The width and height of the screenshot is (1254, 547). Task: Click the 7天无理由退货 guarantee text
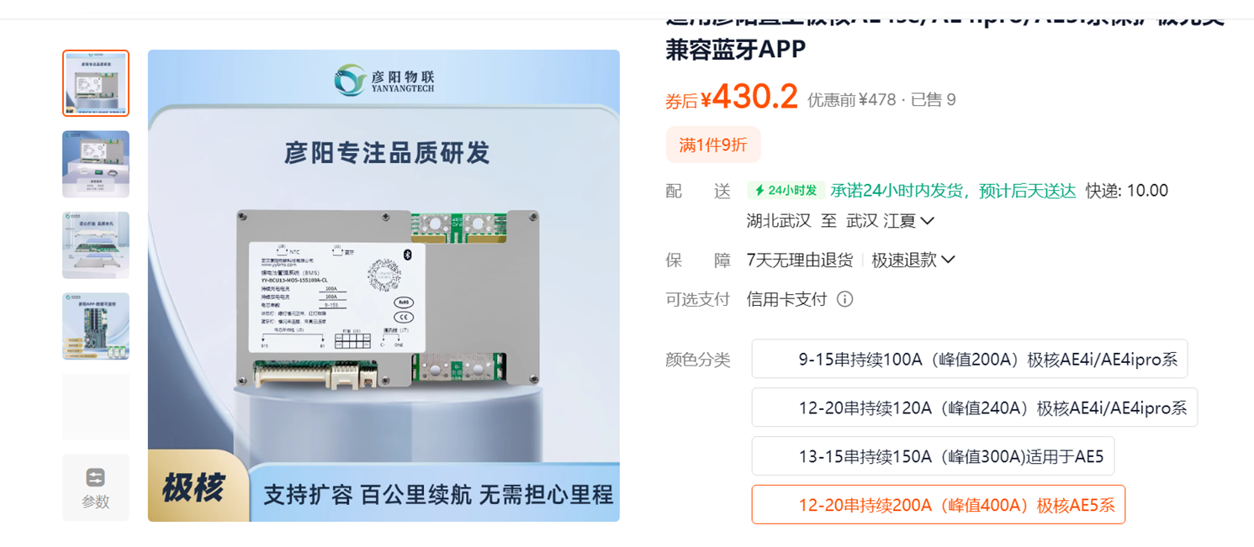click(800, 260)
